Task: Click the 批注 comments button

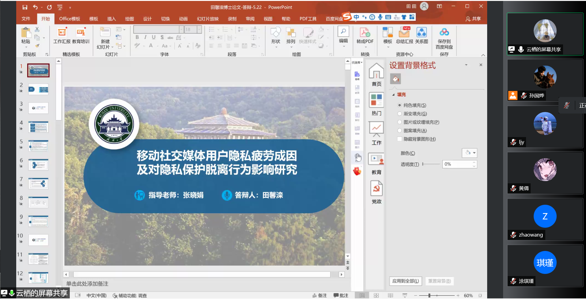Action: [x=341, y=295]
